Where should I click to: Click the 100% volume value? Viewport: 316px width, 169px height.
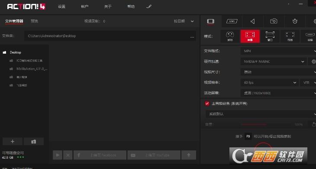[298, 124]
